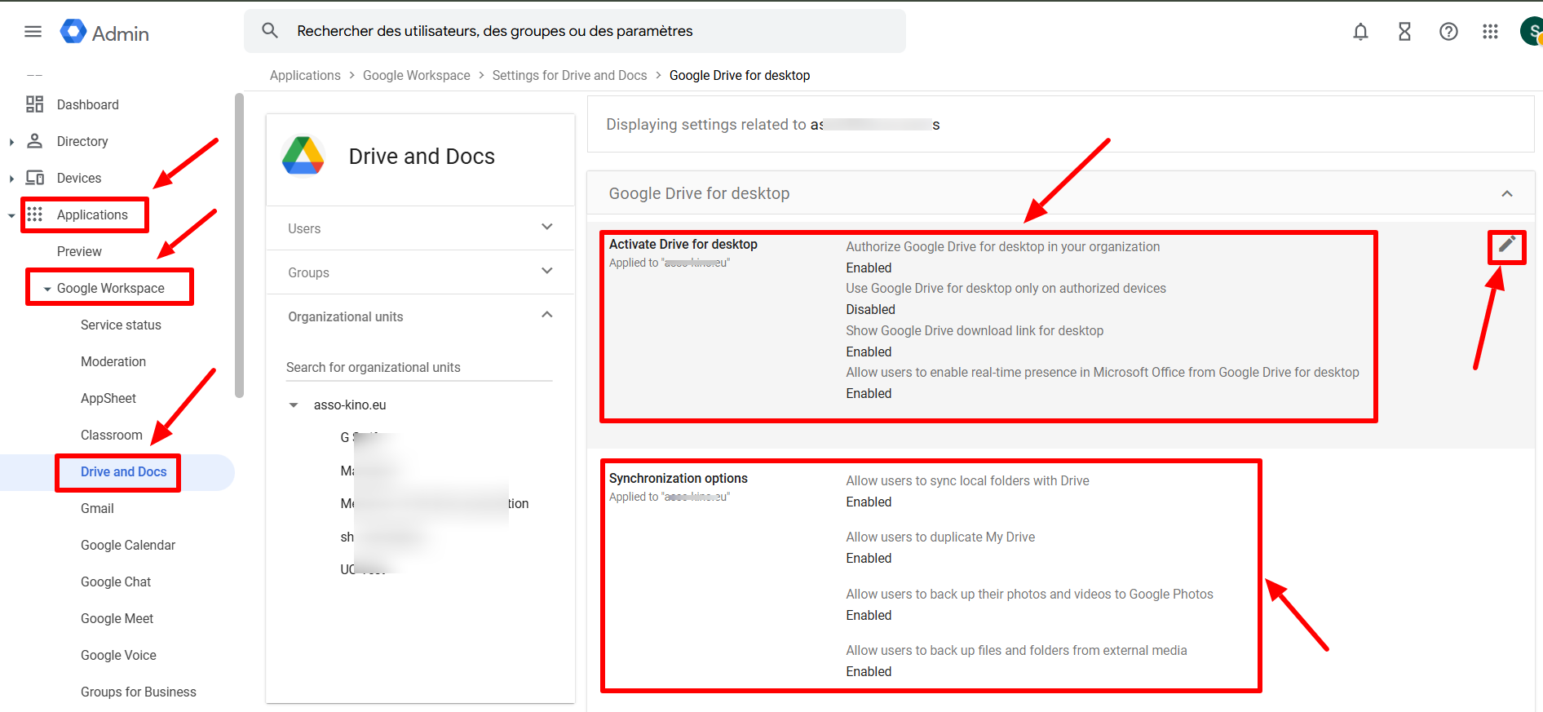Go to Settings for Drive and Docs breadcrumb
1543x712 pixels.
click(569, 75)
